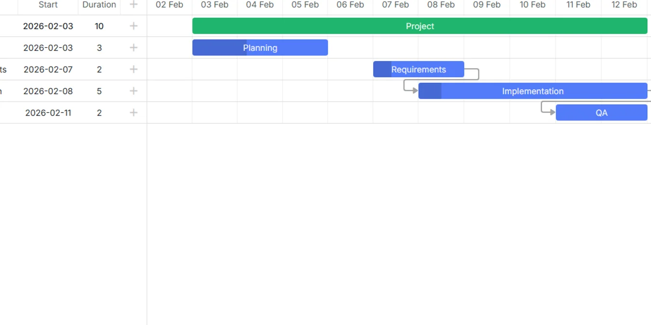Click the add-task plus icon in header

click(x=134, y=5)
